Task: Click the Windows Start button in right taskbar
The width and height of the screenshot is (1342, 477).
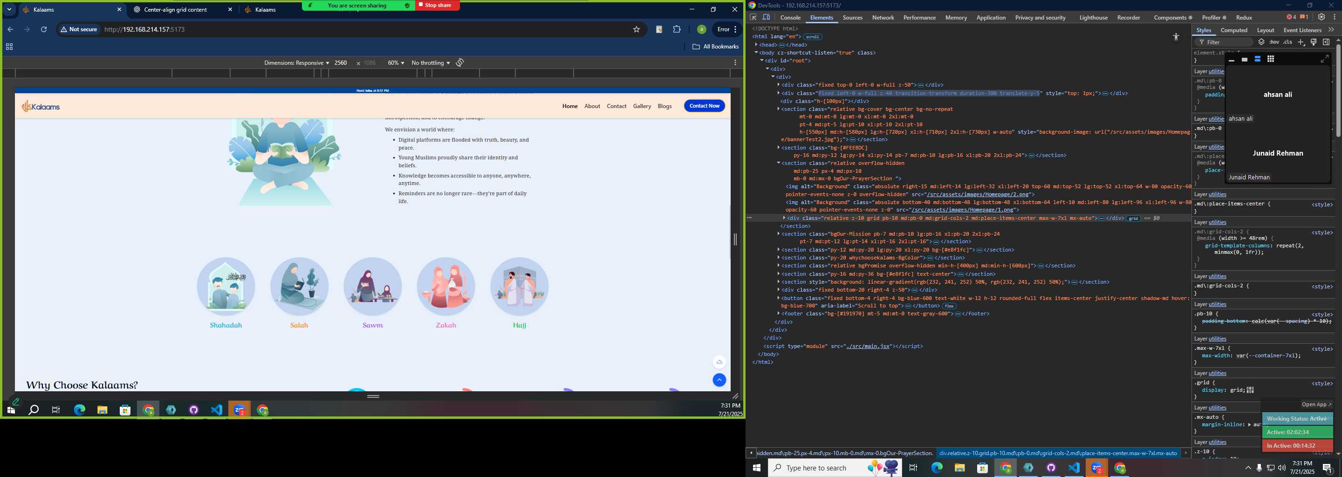Action: pos(756,468)
